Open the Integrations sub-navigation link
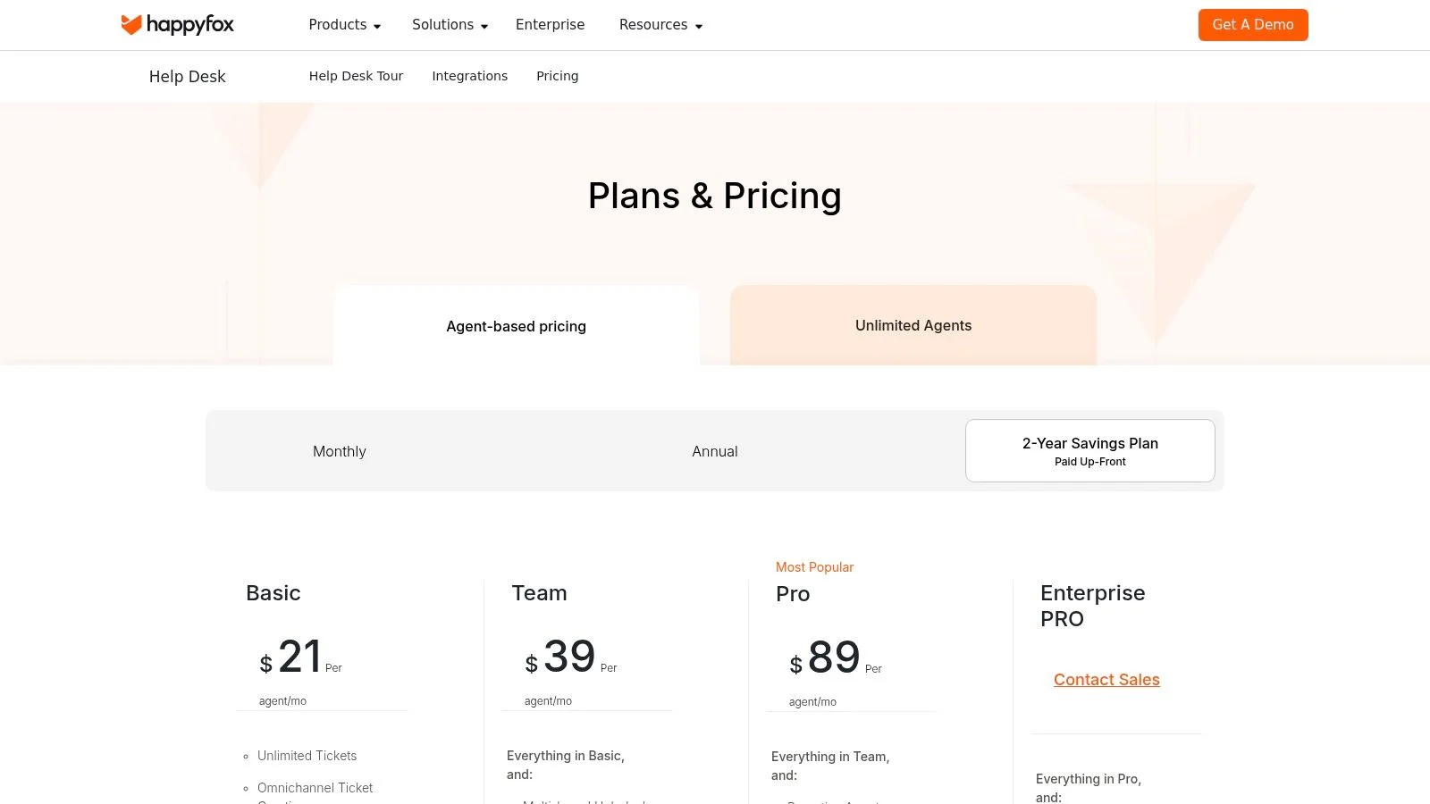The width and height of the screenshot is (1430, 804). coord(469,76)
